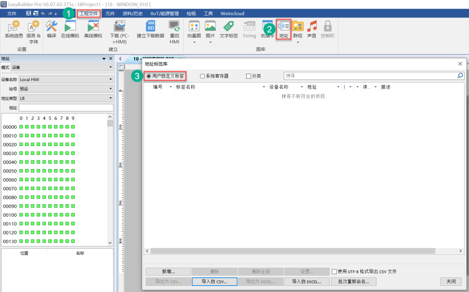Click Import from CSV button
The width and height of the screenshot is (469, 292).
coord(215,282)
